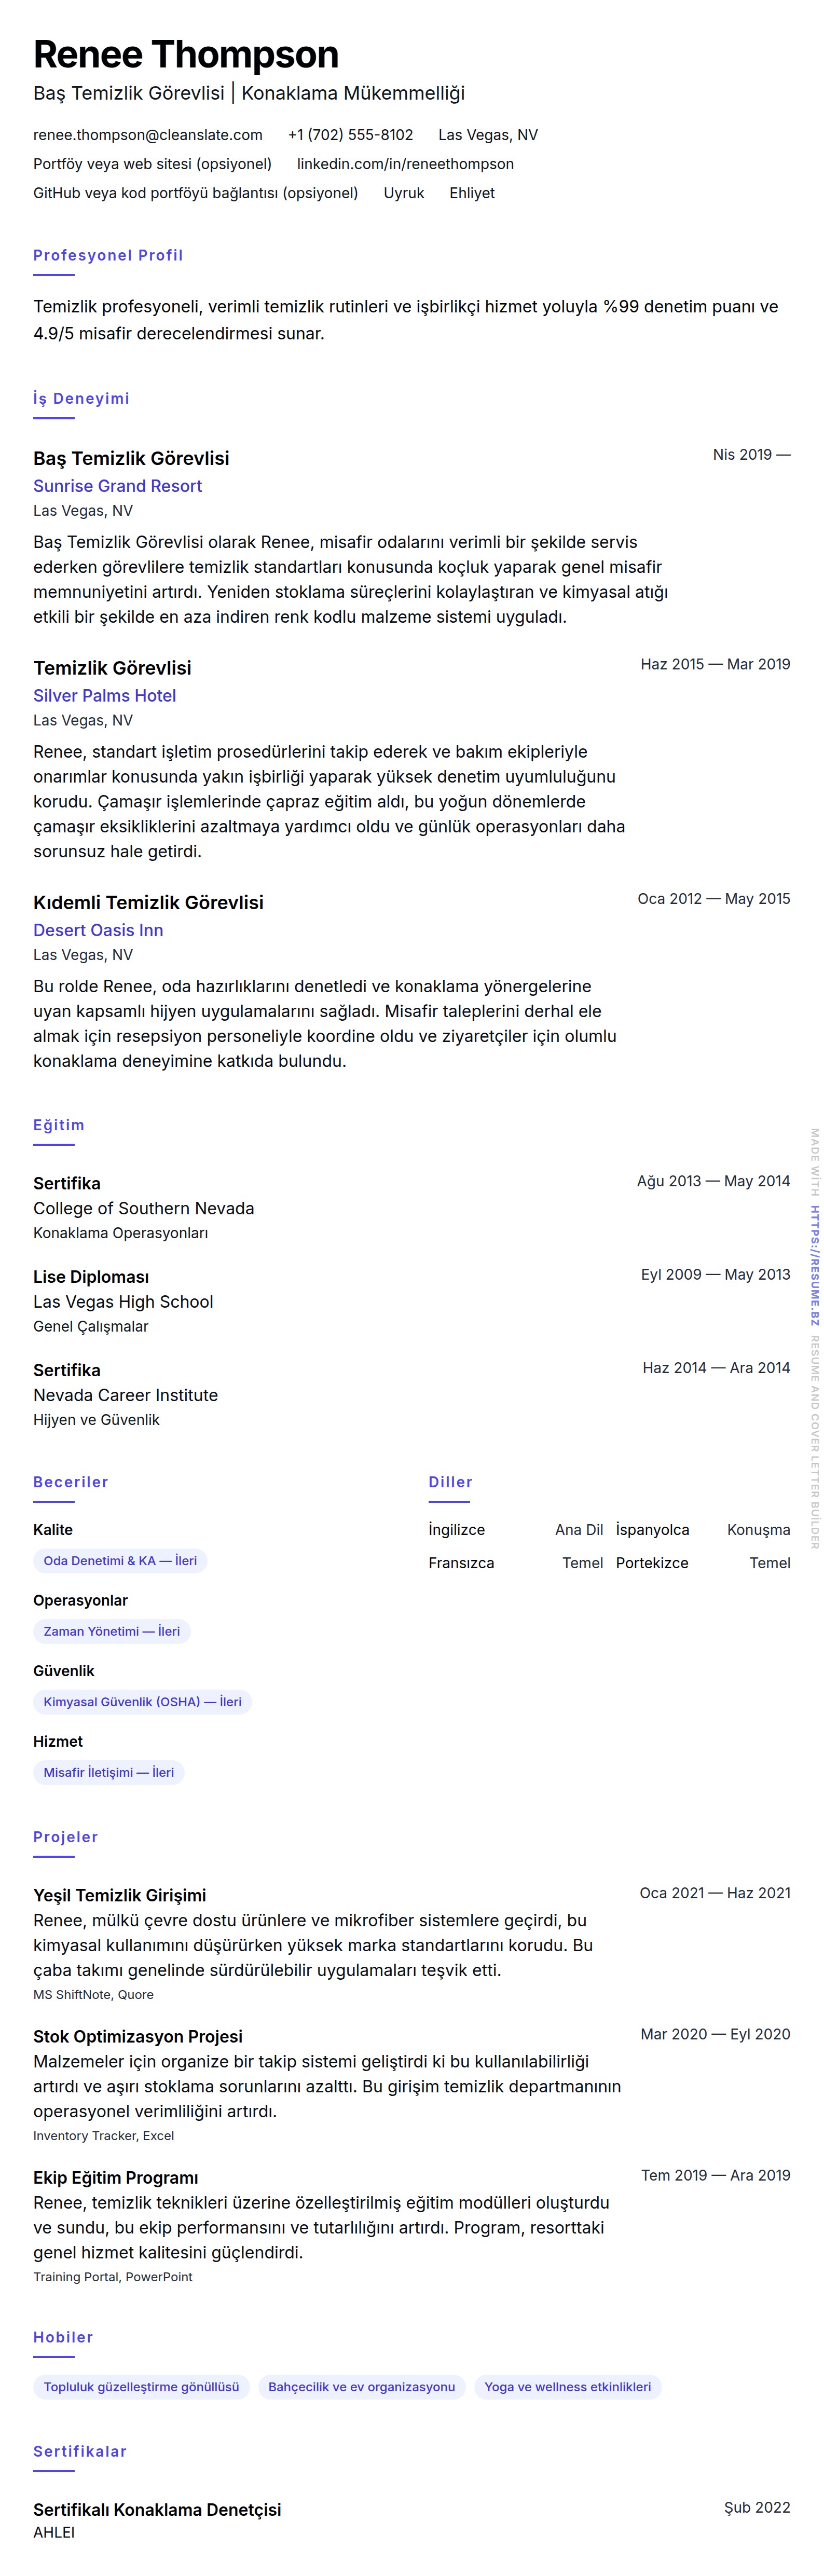Click the Yeşil Temizlik Girişimi project title

pyautogui.click(x=119, y=1895)
